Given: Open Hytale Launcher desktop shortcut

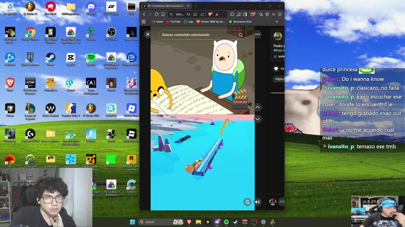Looking at the screenshot, I should (30, 59).
